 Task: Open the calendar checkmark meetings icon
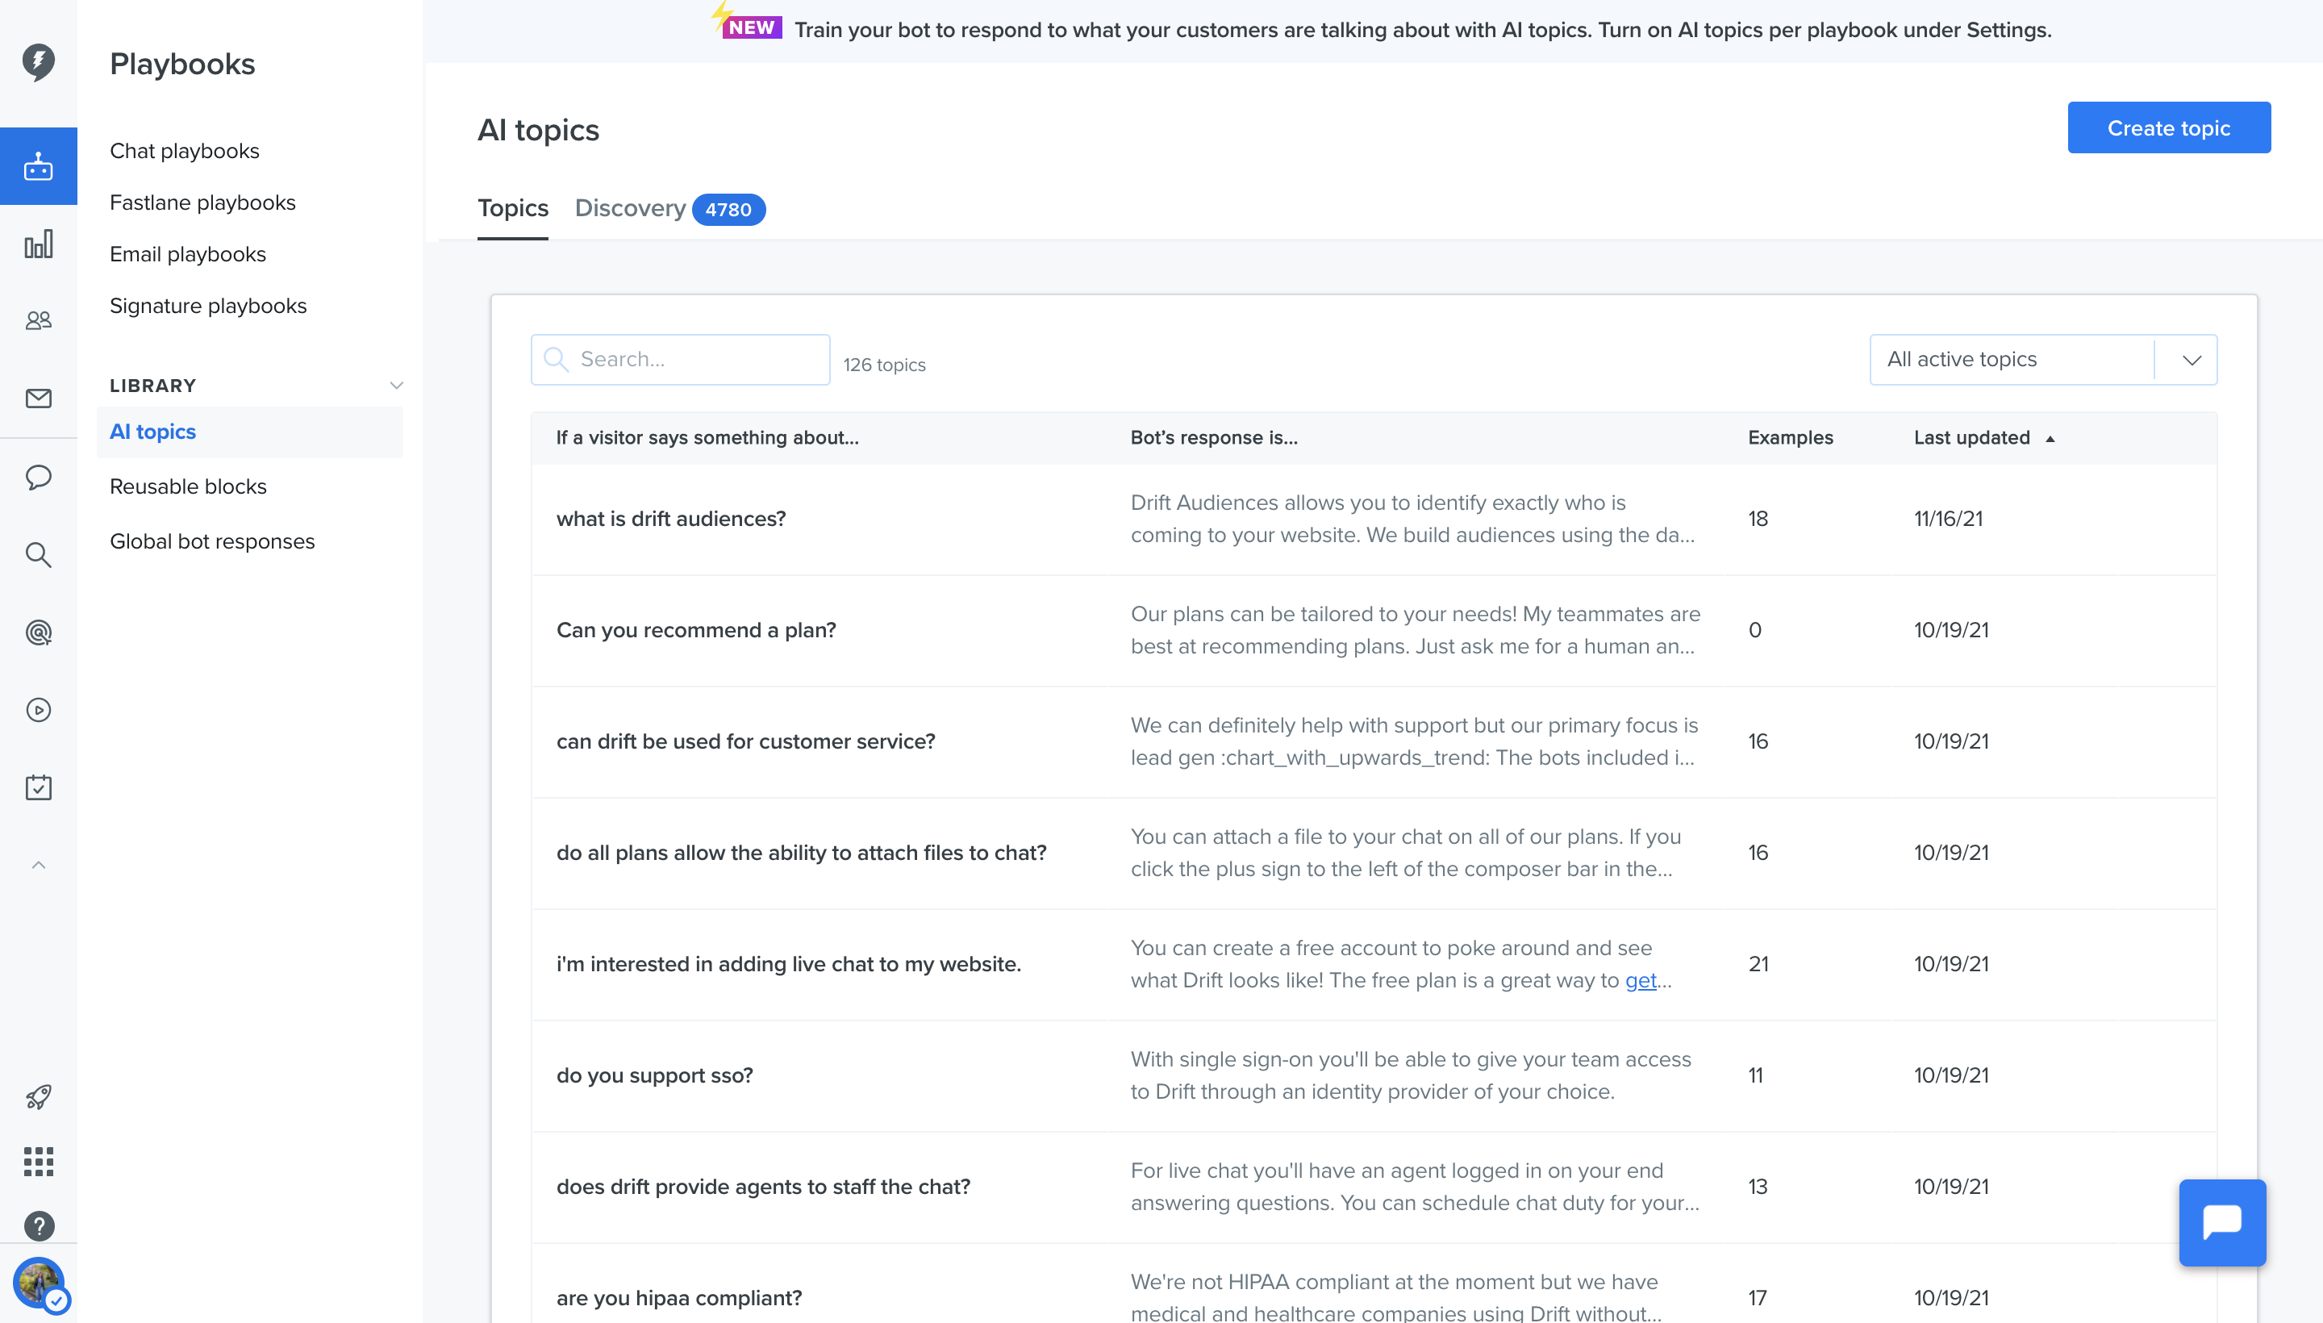[x=38, y=787]
